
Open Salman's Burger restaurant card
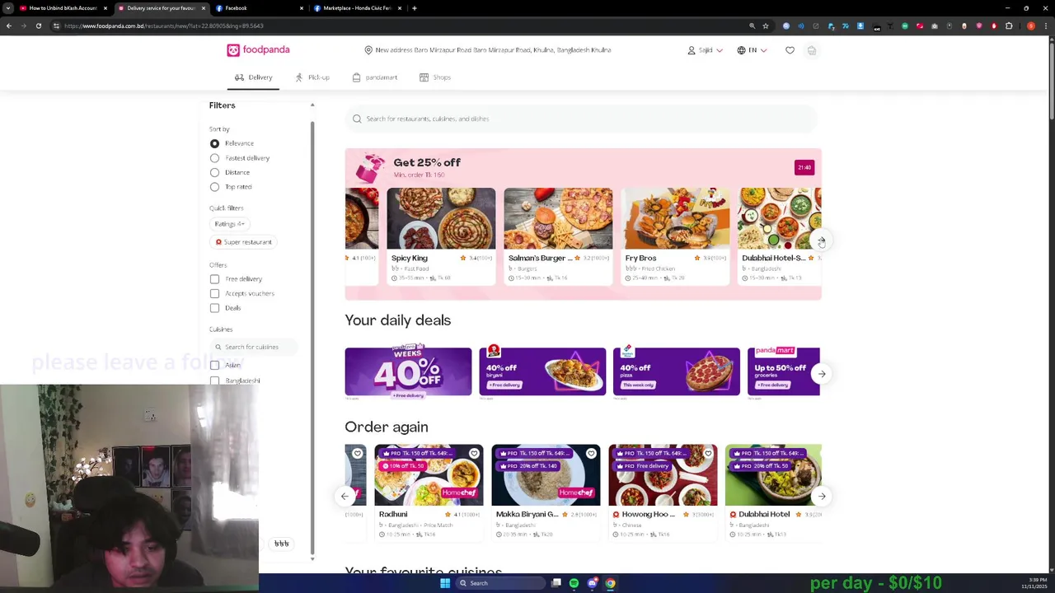[x=558, y=236]
